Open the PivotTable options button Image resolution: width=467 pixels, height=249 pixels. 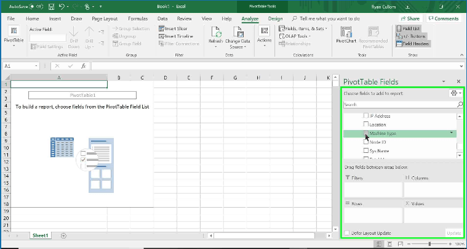point(14,37)
